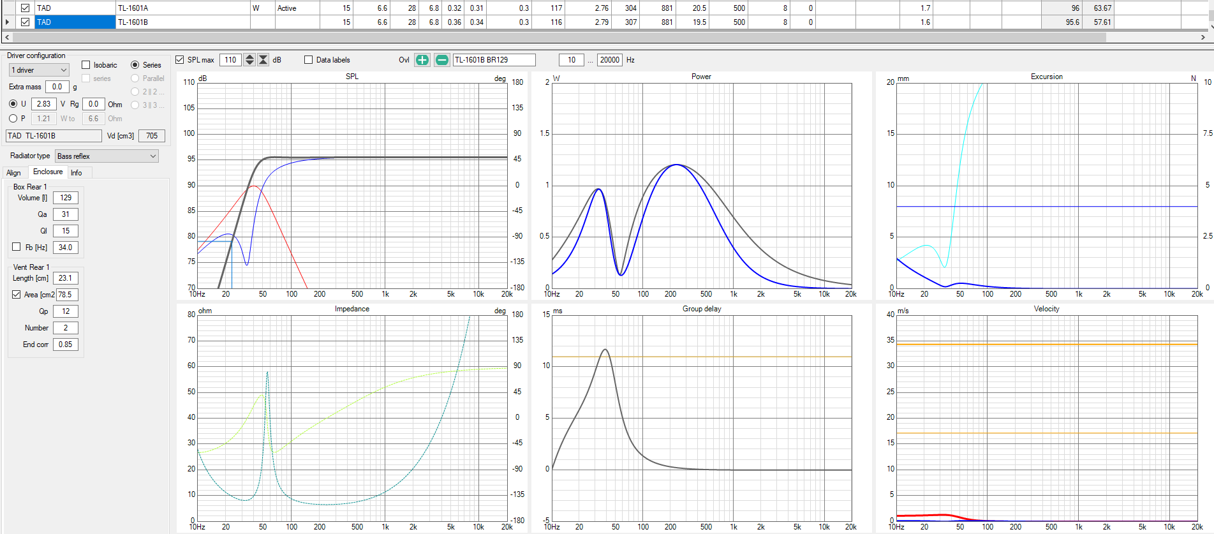Open the '1 driver' count dropdown
Viewport: 1214px width, 534px height.
38,70
